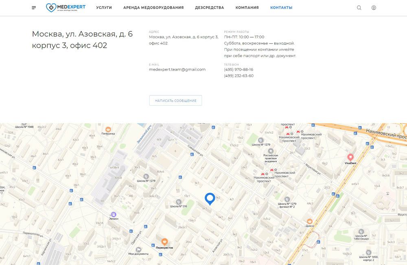Screen dimensions: 407x265
Task: Open site search magnifier icon
Action: click(x=359, y=8)
